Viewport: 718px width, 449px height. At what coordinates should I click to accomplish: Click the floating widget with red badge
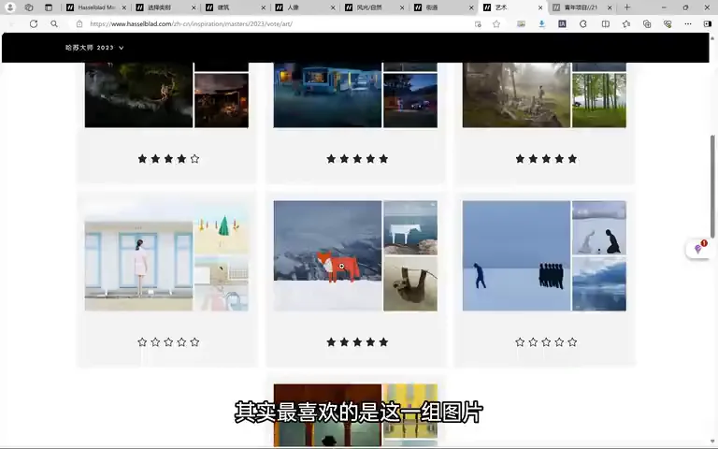(698, 248)
